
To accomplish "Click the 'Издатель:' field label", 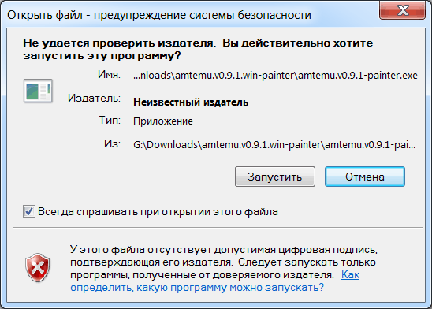I will point(95,98).
